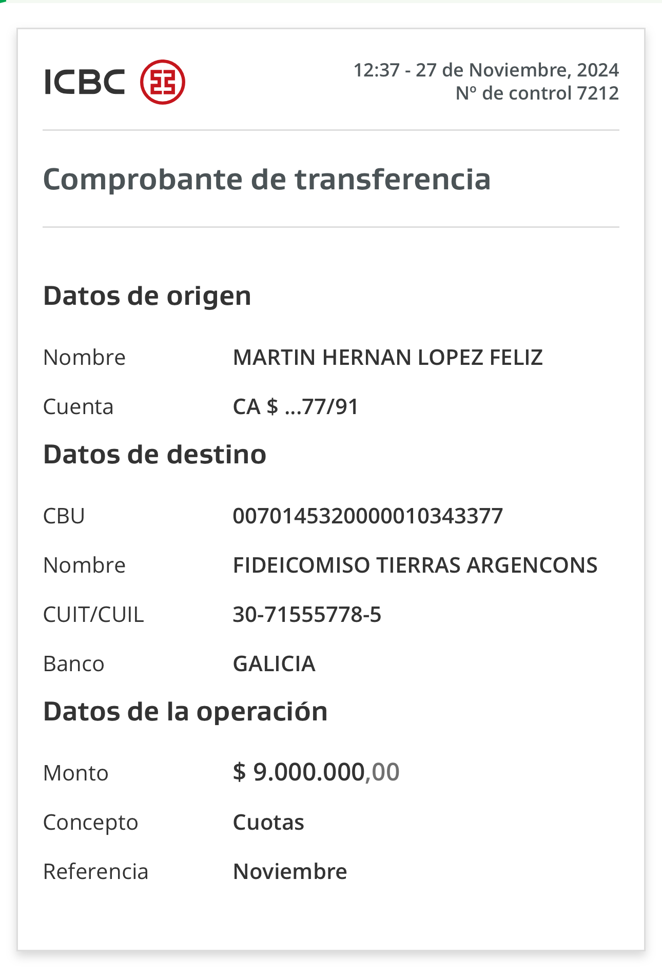Click the Datos de destino heading

click(x=155, y=455)
